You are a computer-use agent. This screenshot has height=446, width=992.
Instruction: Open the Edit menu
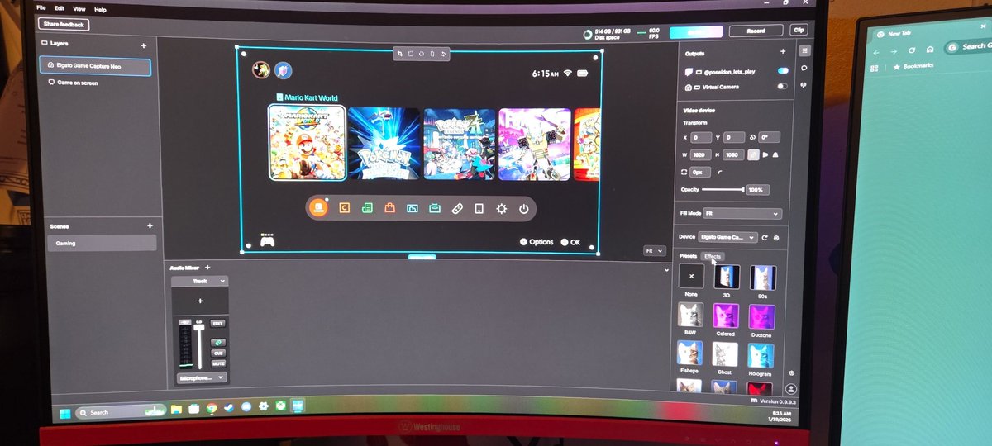tap(60, 8)
